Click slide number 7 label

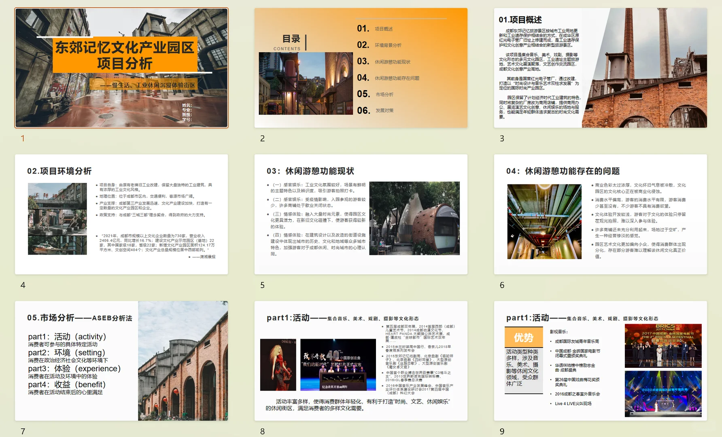point(23,431)
